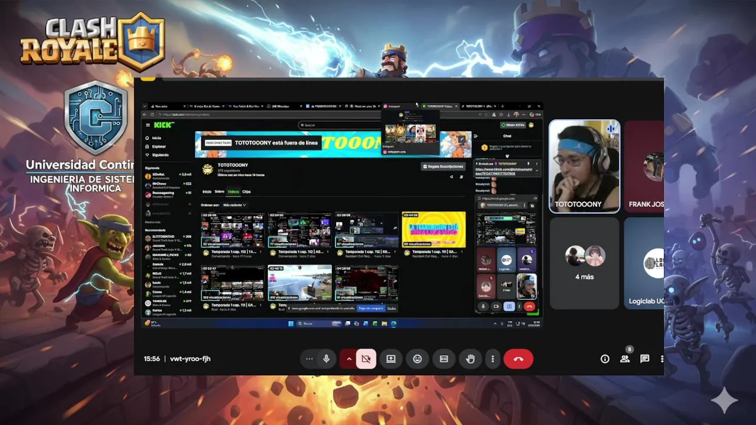This screenshot has width=756, height=425.
Task: Open video with 410 visualizaciones
Action: tap(299, 283)
